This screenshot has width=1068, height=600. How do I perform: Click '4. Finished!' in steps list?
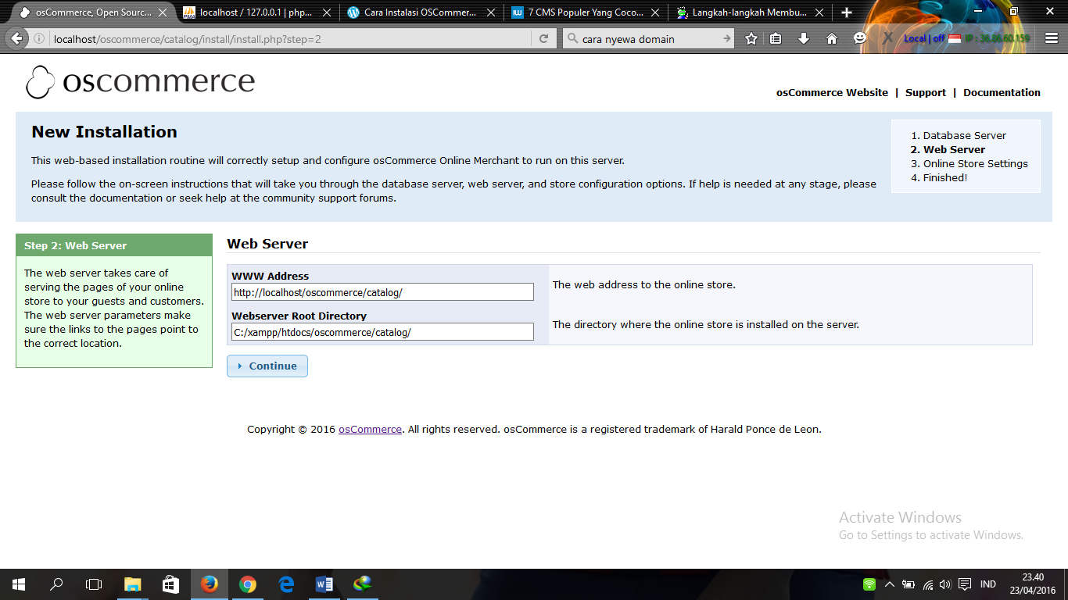tap(939, 177)
